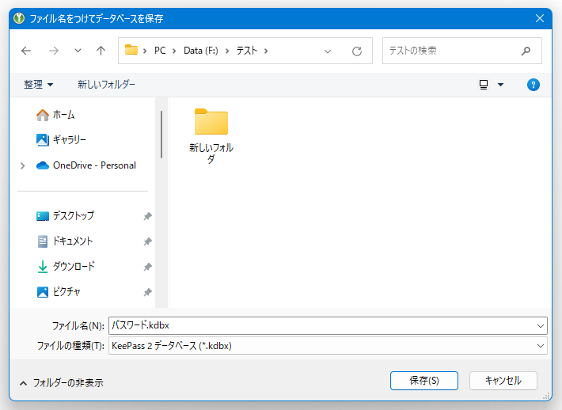Go up one folder level
This screenshot has width=562, height=410.
coord(101,51)
